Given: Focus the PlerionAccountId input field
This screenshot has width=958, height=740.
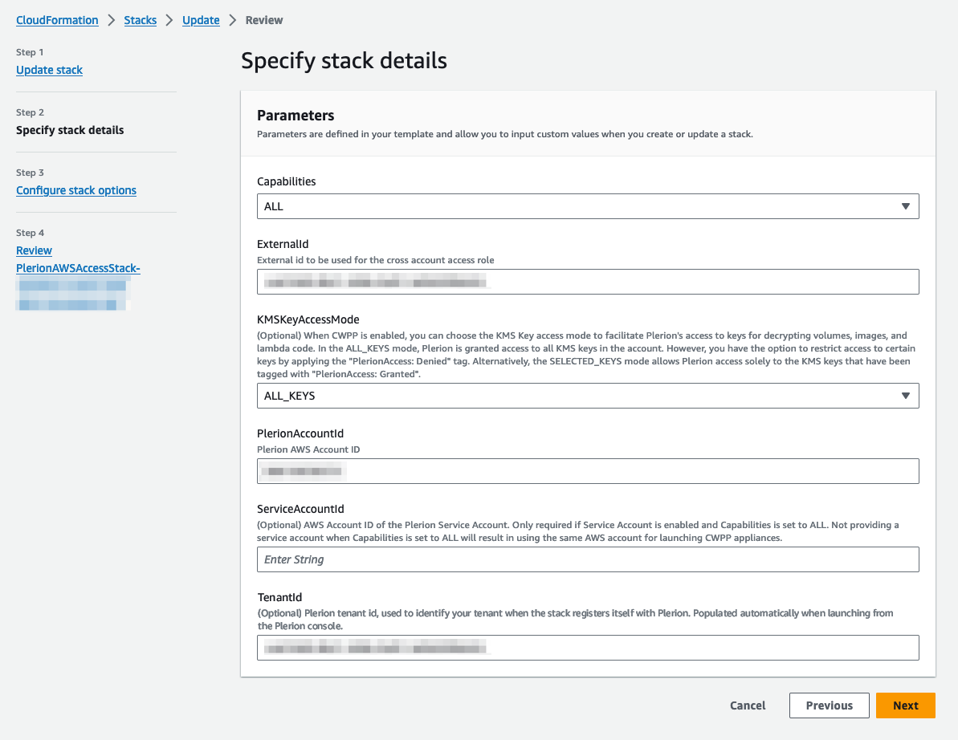Looking at the screenshot, I should click(x=588, y=471).
